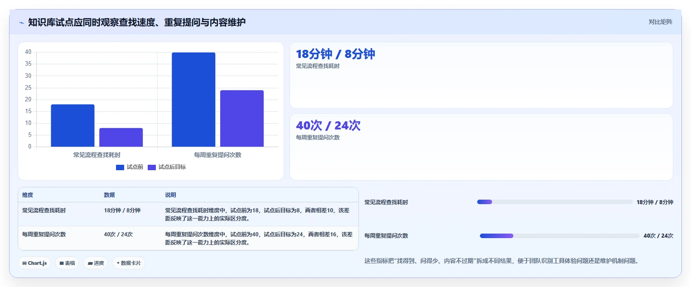Viewport: 691px width, 287px height.
Task: Click the table cell 18分钟 / 8分钟
Action: (122, 210)
